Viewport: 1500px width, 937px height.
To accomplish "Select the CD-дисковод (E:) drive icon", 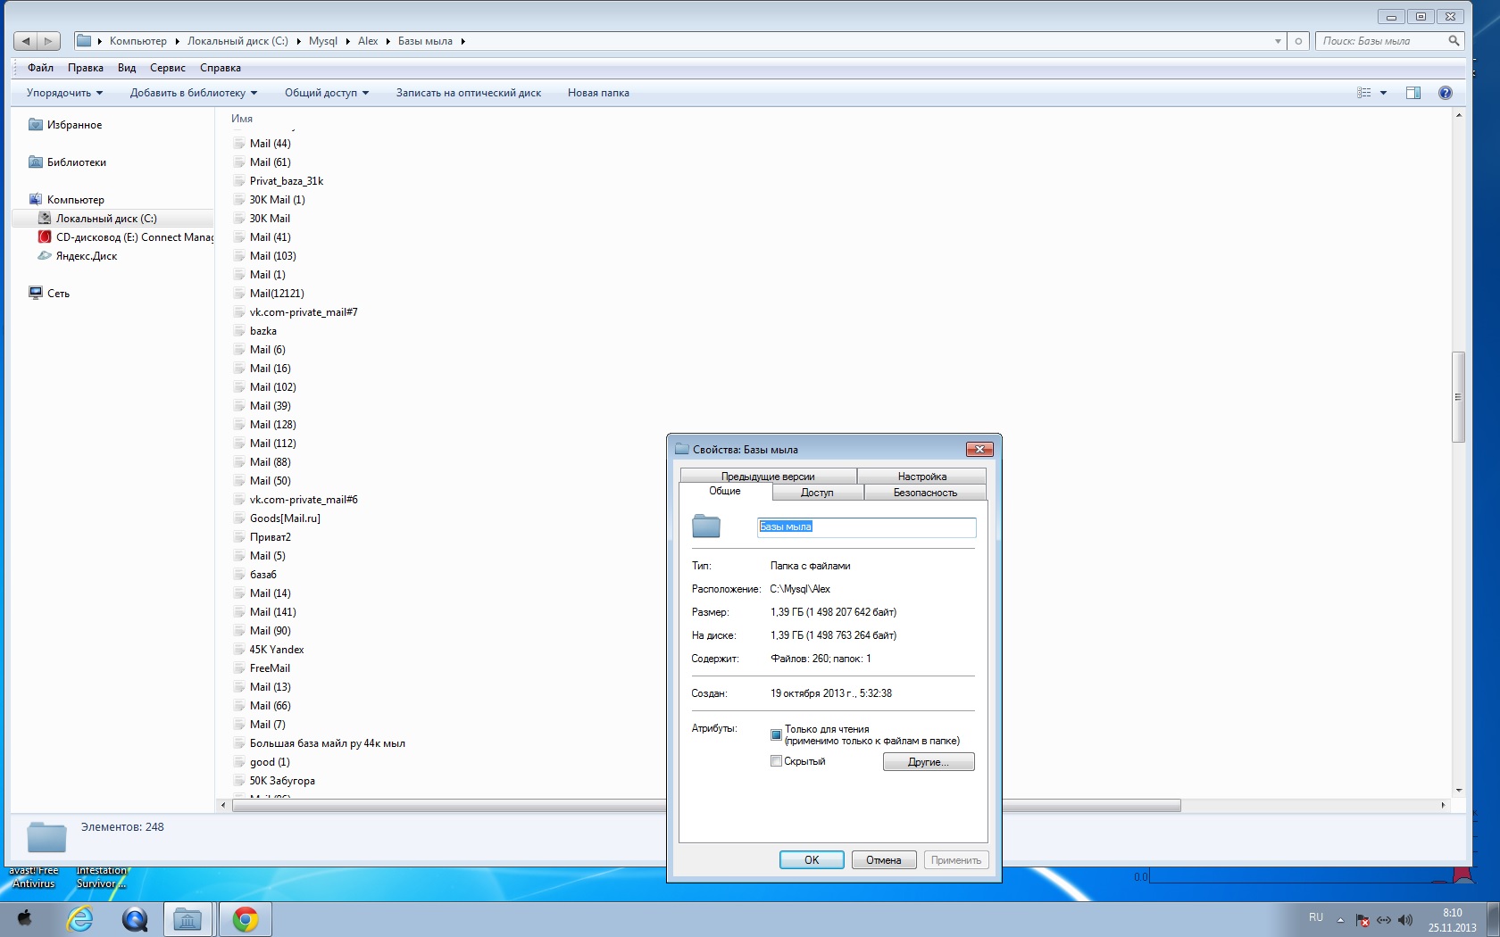I will (45, 237).
